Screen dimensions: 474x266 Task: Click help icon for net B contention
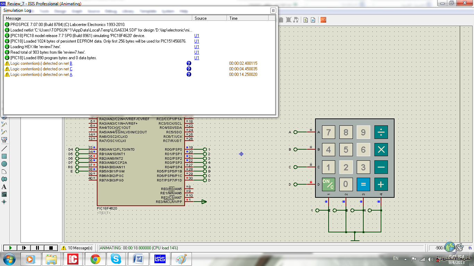click(x=189, y=63)
